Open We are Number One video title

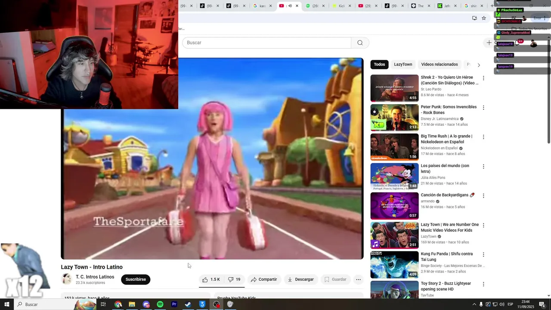click(450, 227)
